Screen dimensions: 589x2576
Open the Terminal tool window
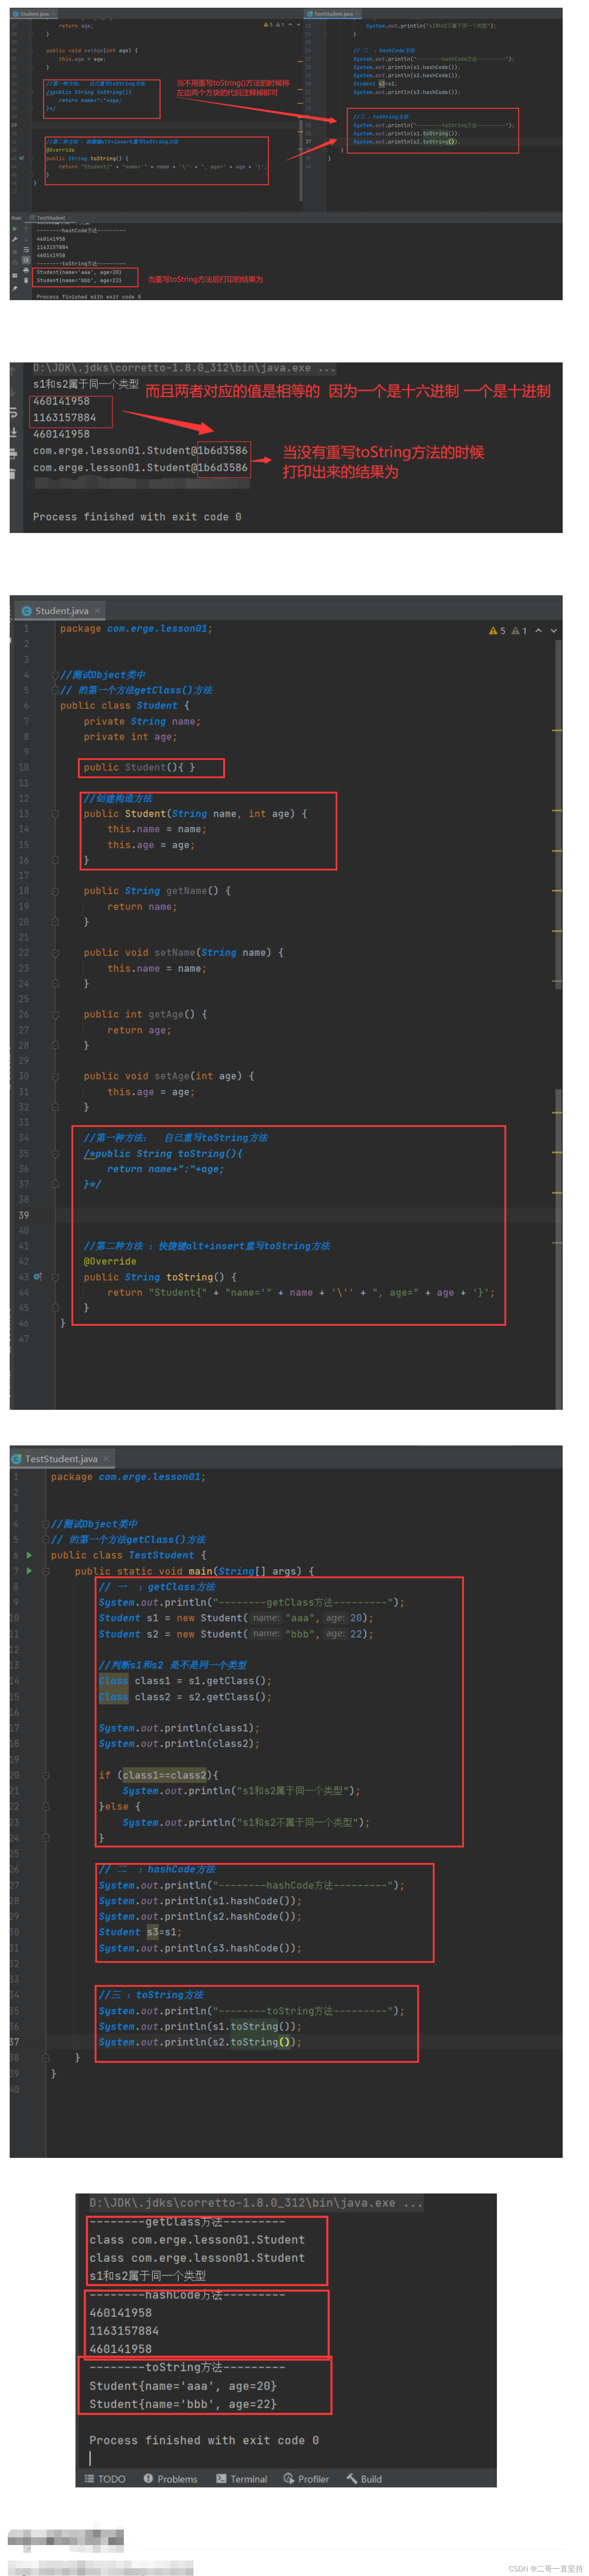(241, 2478)
